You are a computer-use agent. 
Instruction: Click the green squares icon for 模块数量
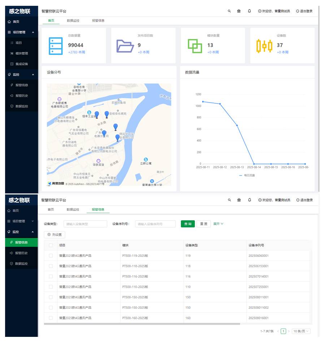click(x=195, y=46)
